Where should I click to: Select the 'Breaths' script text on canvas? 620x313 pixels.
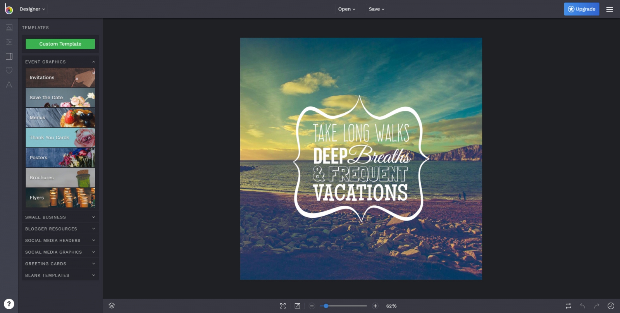point(379,155)
